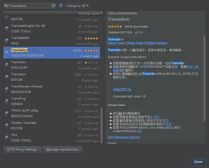Viewport: 209px width, 168px height.
Task: Select the TranslateMe plugin row
Action: pos(51,40)
